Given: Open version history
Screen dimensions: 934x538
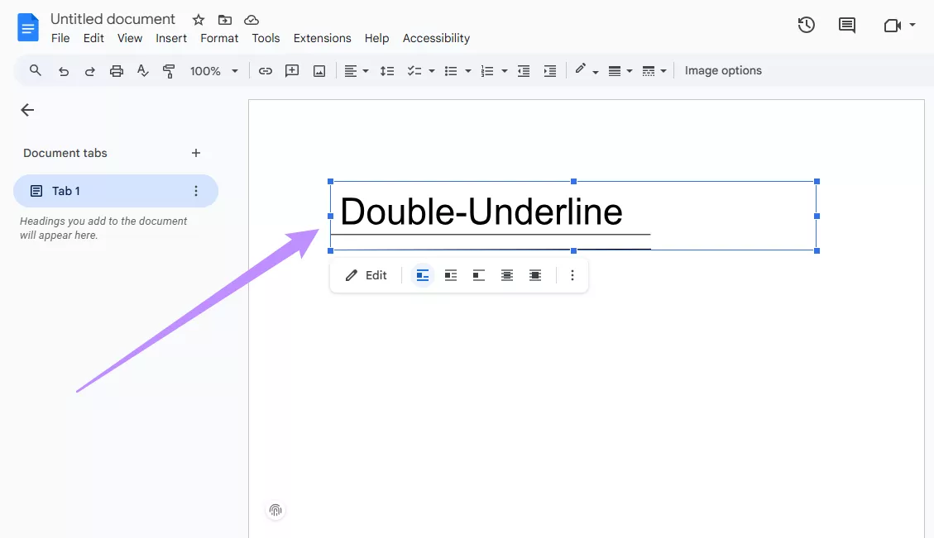Looking at the screenshot, I should (x=806, y=25).
